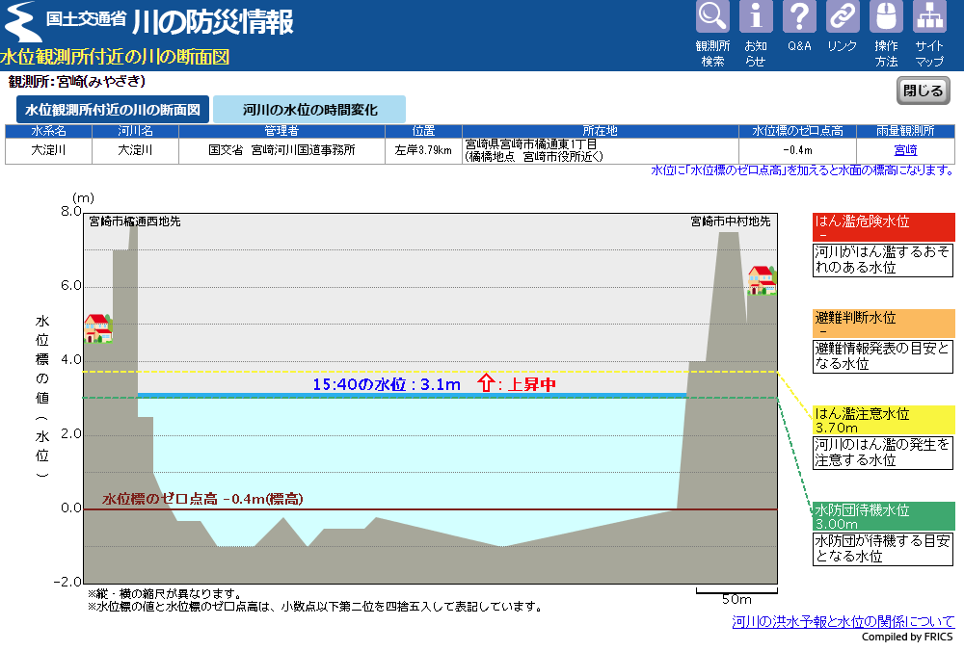This screenshot has width=964, height=651.
Task: Open the 宮崎 rainfall station link
Action: pos(904,150)
